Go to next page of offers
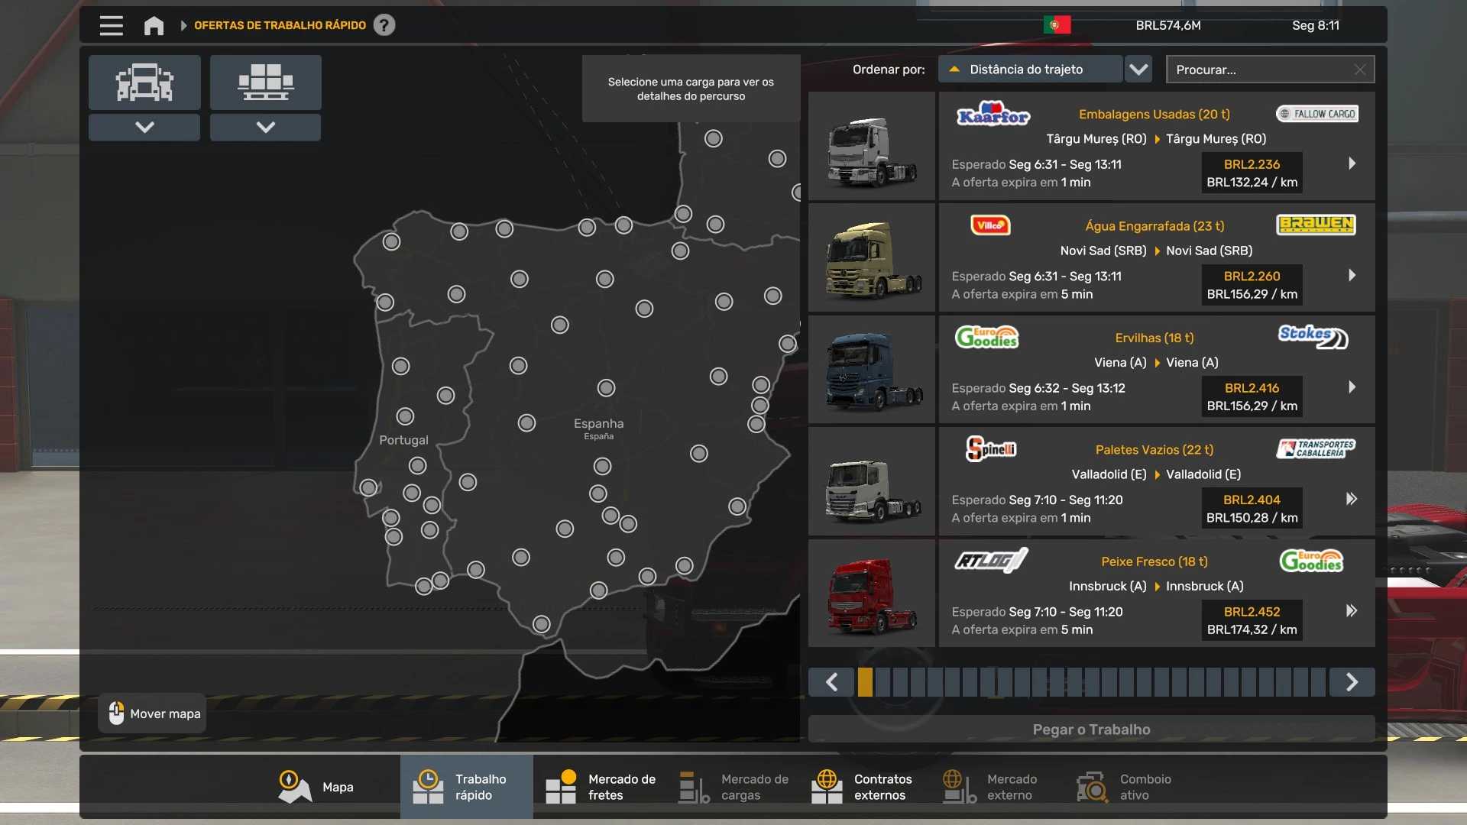Image resolution: width=1467 pixels, height=825 pixels. tap(1352, 682)
